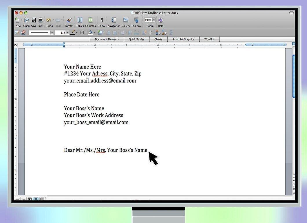Click the Print icon in toolbar
This screenshot has height=223, width=307.
click(x=41, y=20)
